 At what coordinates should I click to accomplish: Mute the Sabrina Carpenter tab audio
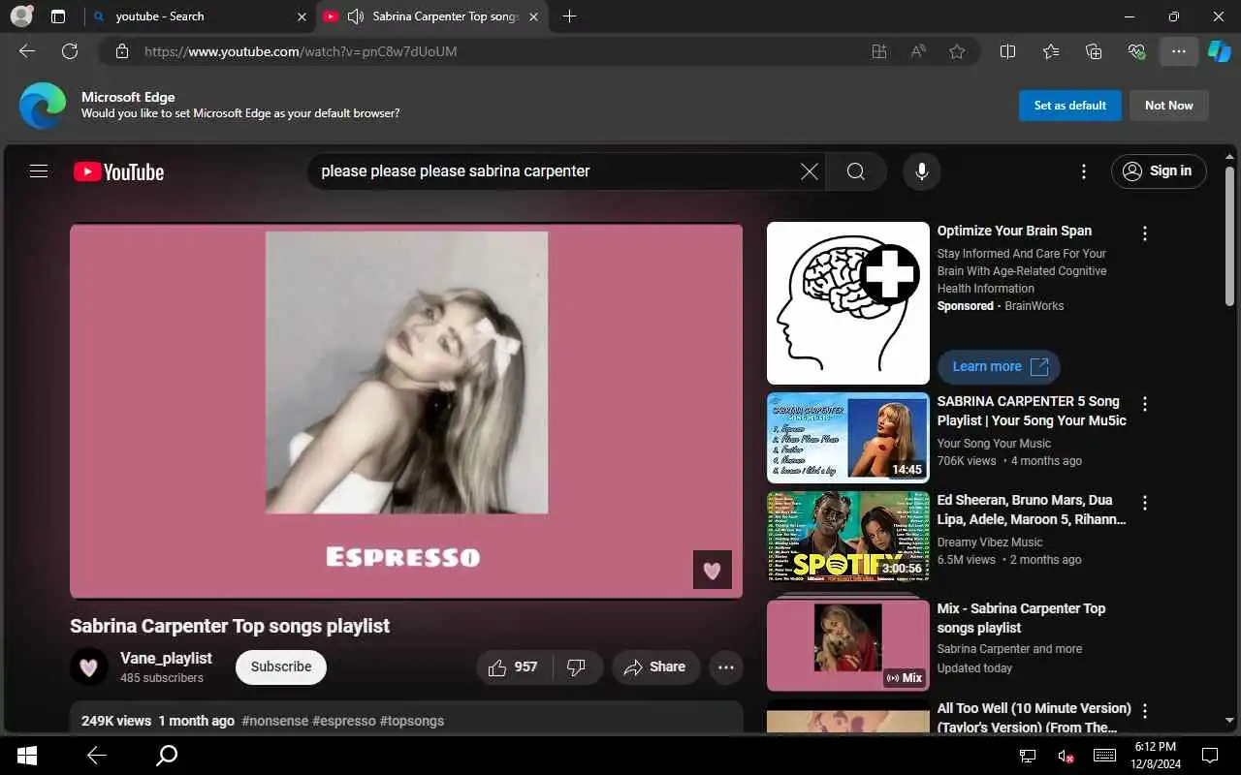point(356,16)
